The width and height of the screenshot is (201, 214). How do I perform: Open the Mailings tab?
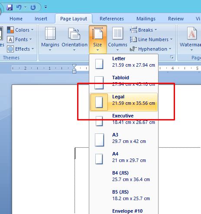tap(146, 19)
